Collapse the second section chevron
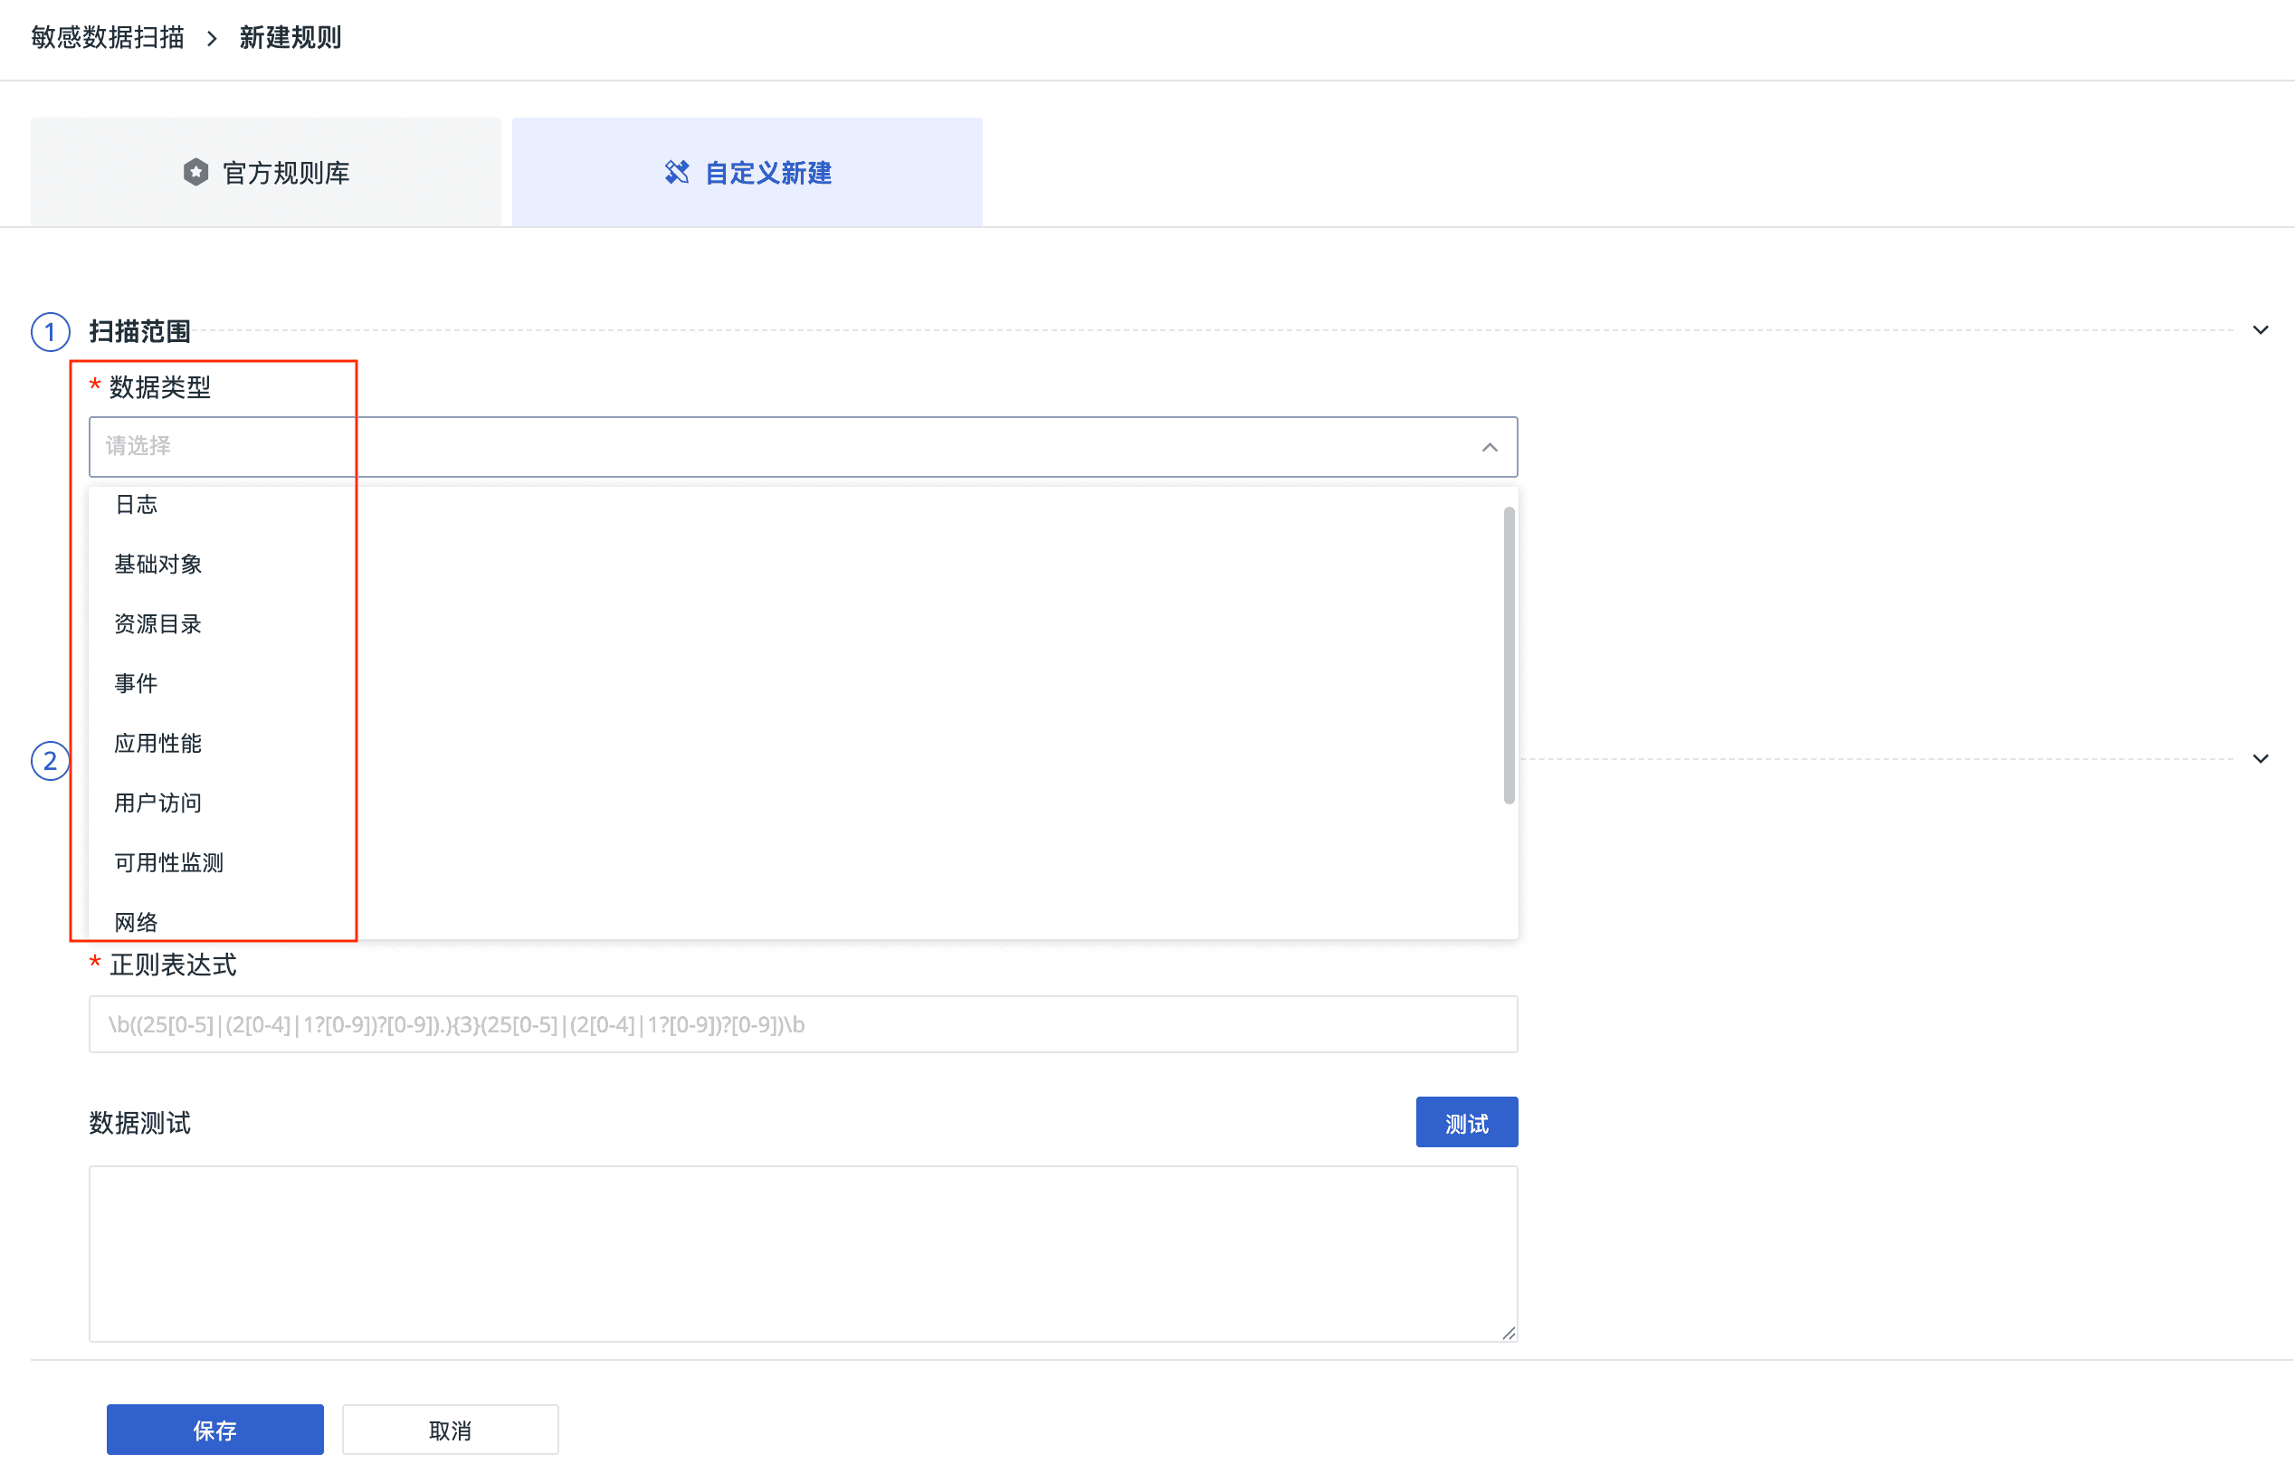The height and width of the screenshot is (1473, 2295). click(x=2261, y=758)
